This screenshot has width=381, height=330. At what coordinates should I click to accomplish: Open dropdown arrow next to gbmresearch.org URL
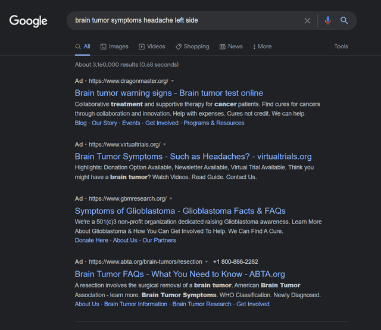(170, 198)
